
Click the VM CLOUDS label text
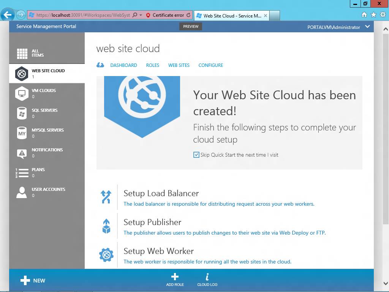44,90
